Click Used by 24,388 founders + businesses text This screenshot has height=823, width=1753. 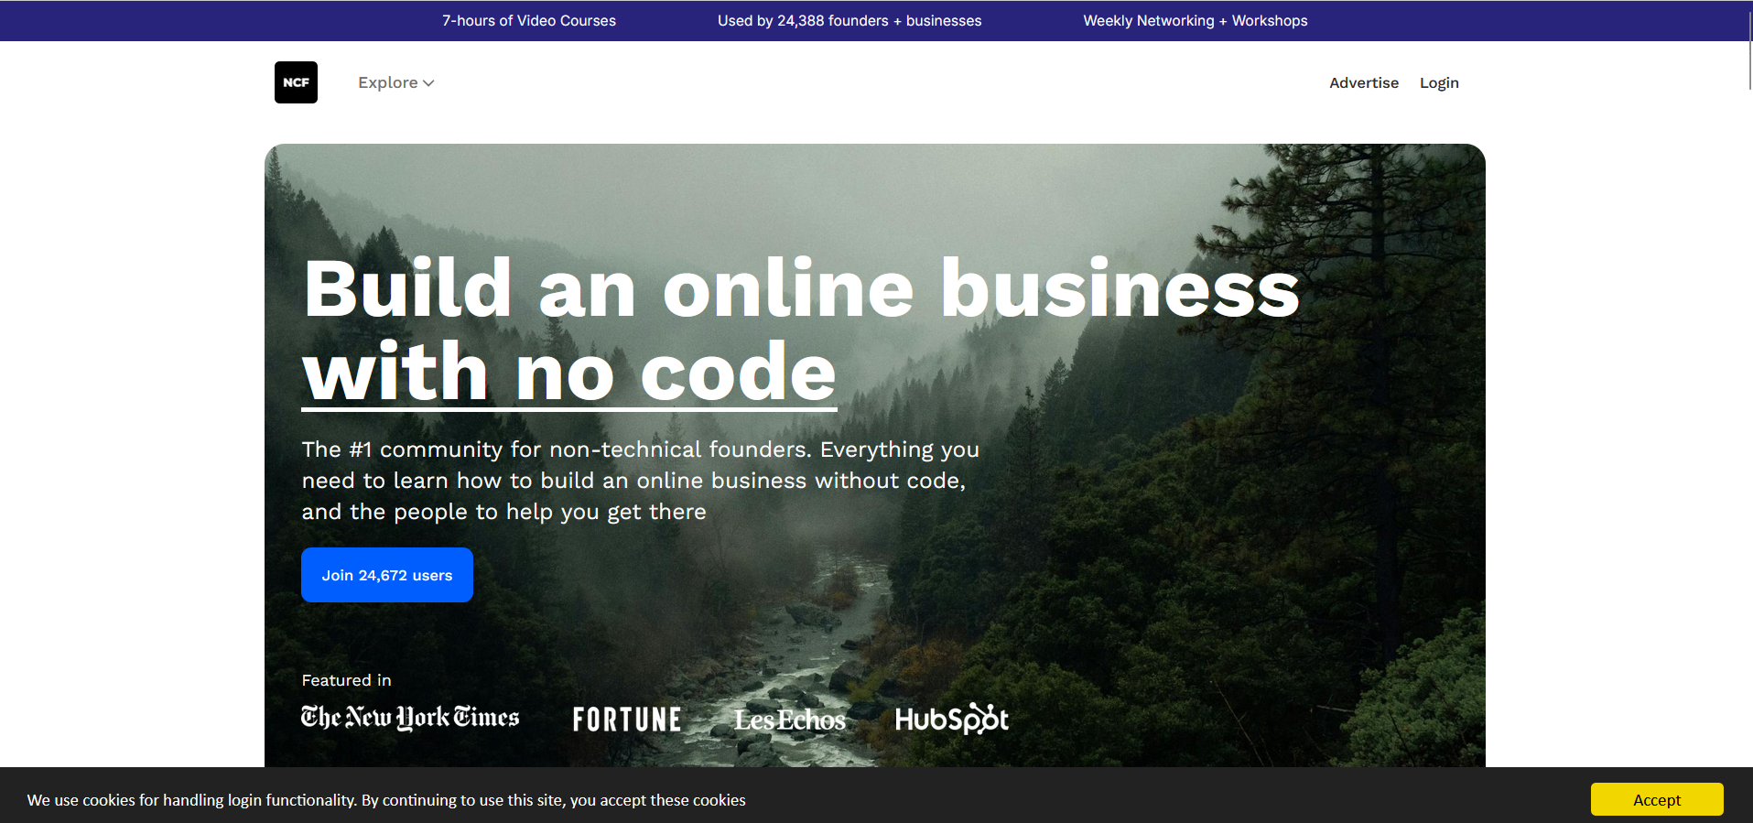click(849, 20)
